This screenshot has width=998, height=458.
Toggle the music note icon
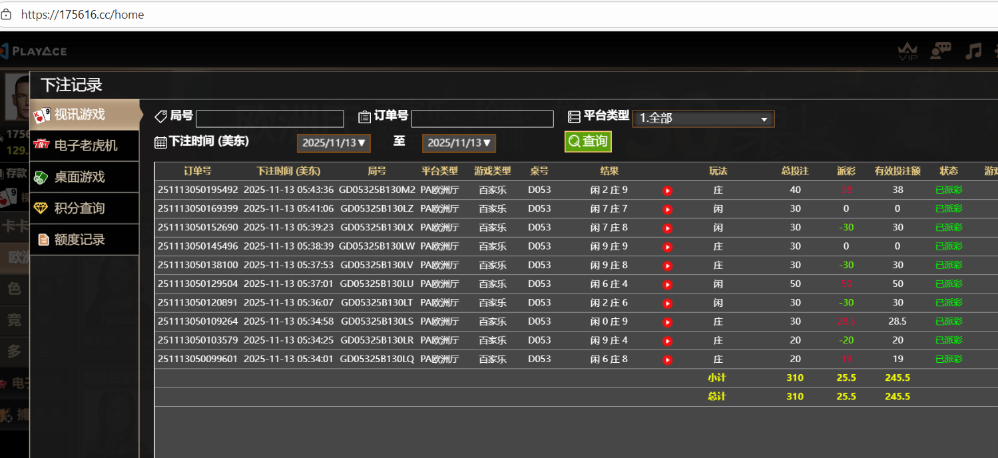[x=973, y=51]
